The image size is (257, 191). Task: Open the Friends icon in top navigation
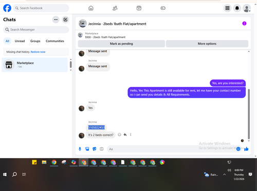point(115,8)
